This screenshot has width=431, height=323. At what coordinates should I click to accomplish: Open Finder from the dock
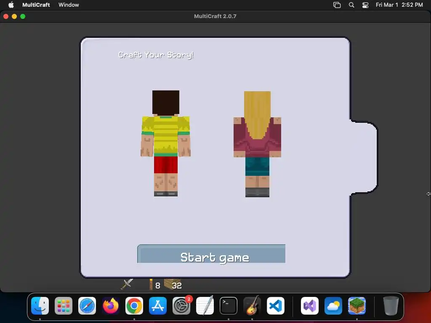40,306
